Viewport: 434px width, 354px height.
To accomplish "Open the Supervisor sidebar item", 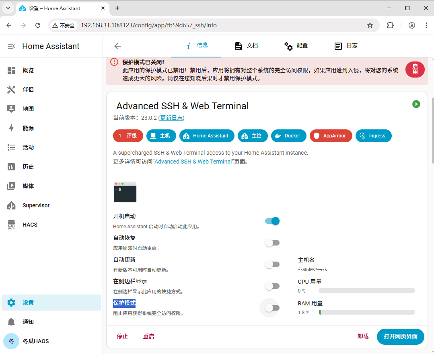I will coord(51,205).
